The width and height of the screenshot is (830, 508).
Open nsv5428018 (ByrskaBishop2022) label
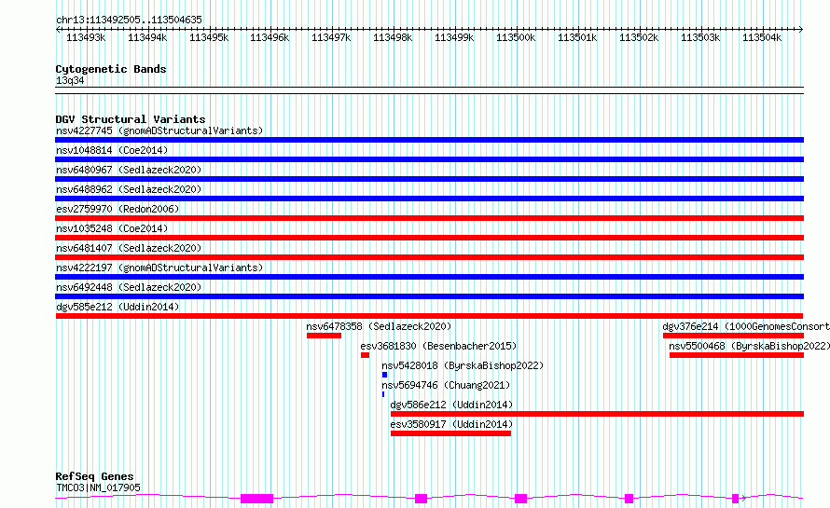click(463, 365)
